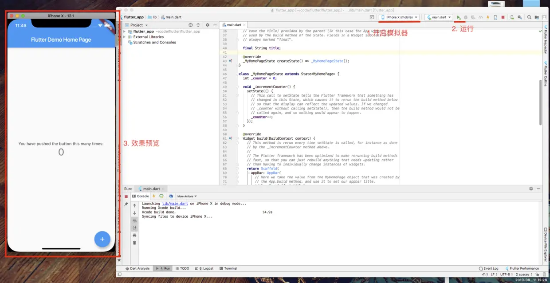Click the Hot Restart green icon in the Run panel
The width and height of the screenshot is (550, 283).
[161, 196]
